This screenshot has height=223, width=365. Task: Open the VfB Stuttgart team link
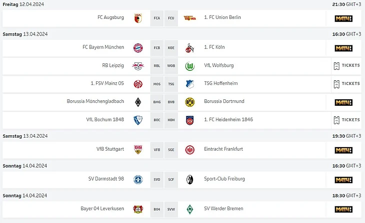tap(110, 149)
